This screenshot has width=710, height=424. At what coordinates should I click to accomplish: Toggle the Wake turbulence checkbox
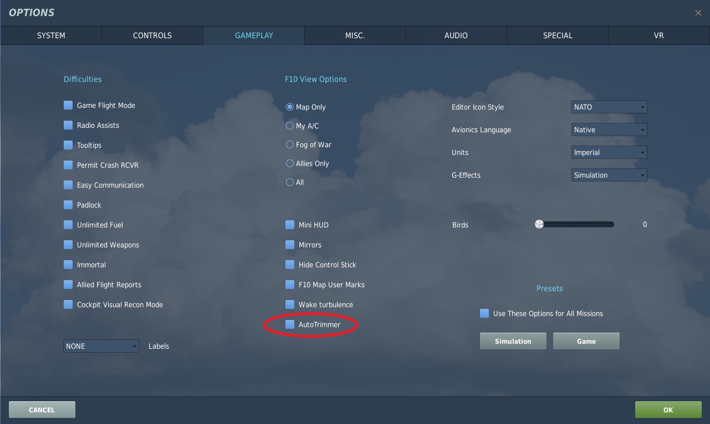pos(290,304)
